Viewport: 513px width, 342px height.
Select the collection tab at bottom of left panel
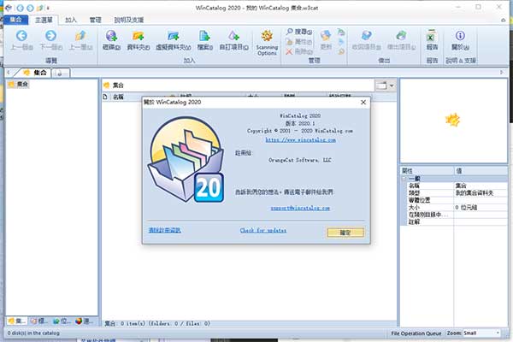(x=17, y=321)
